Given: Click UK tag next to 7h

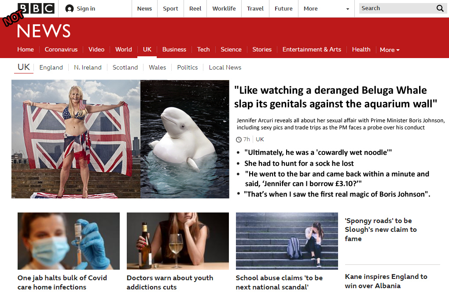Looking at the screenshot, I should pos(260,139).
